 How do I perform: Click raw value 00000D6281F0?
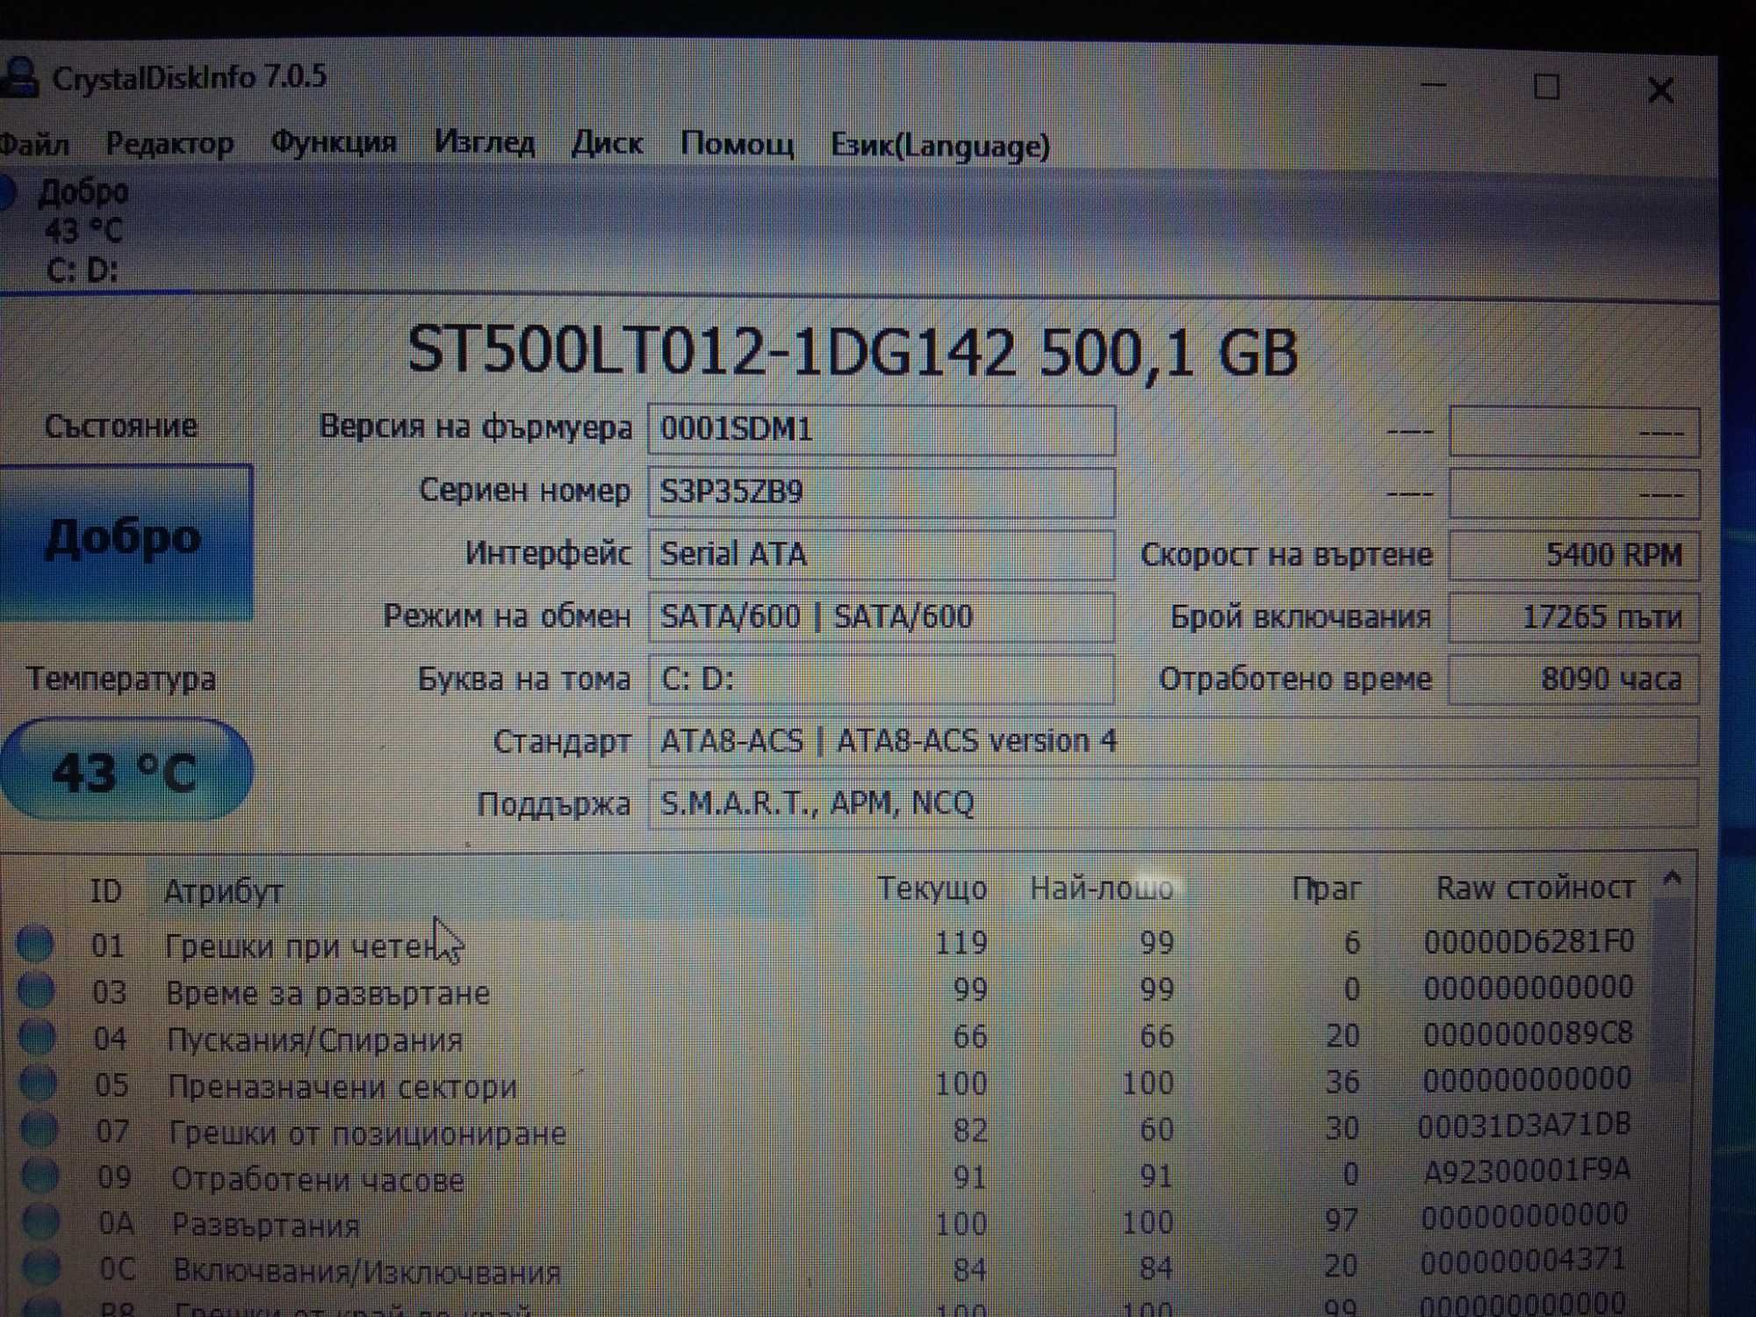click(x=1529, y=942)
